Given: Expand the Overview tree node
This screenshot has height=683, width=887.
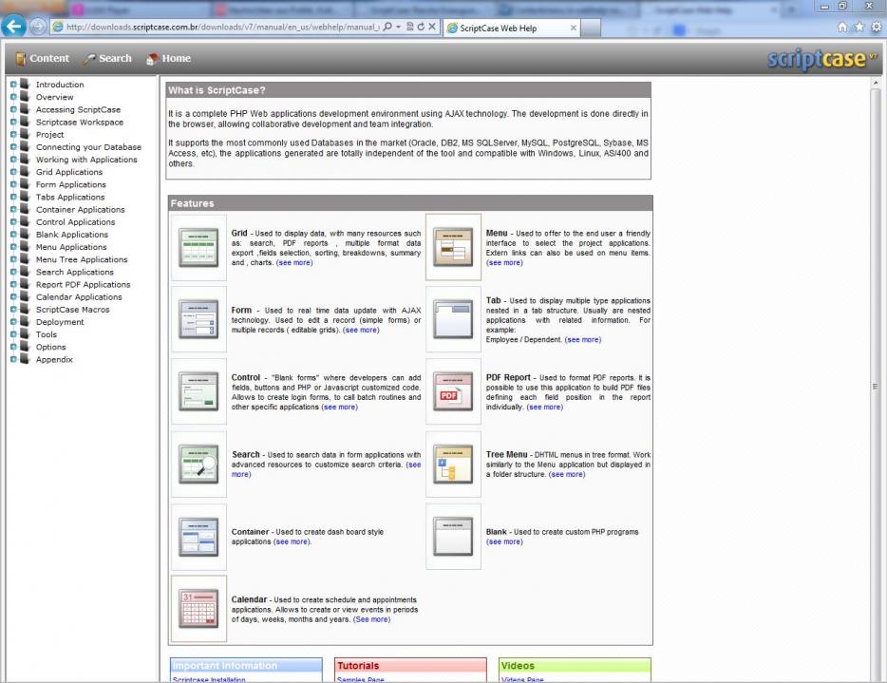Looking at the screenshot, I should [x=13, y=97].
